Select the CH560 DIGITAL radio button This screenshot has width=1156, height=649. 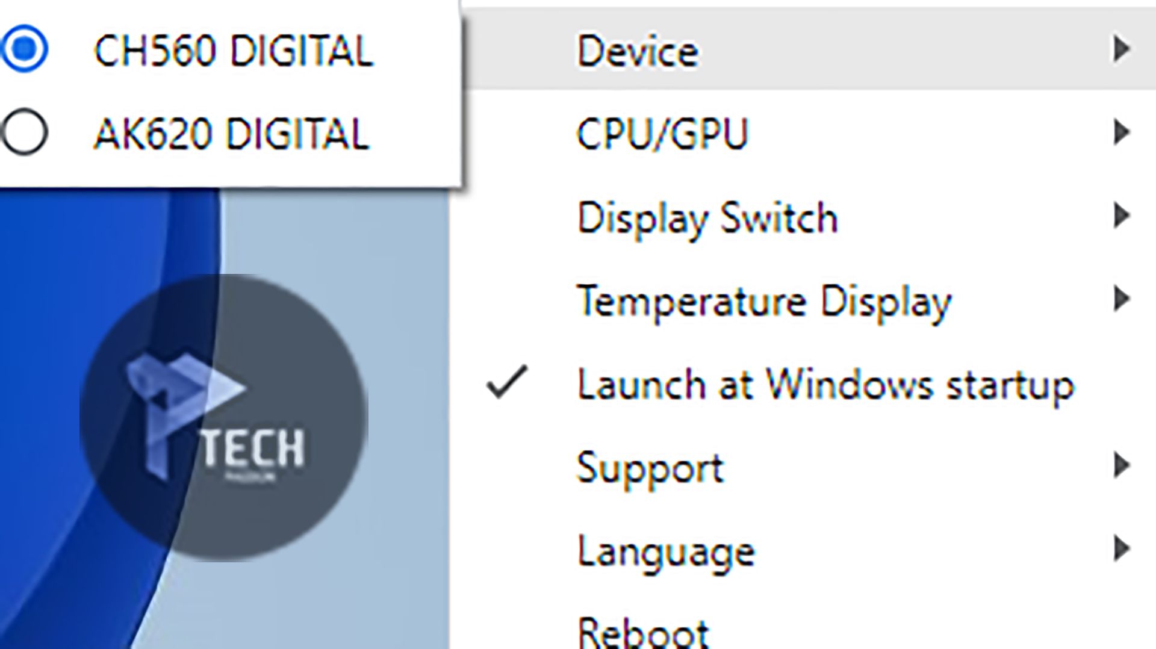click(24, 49)
